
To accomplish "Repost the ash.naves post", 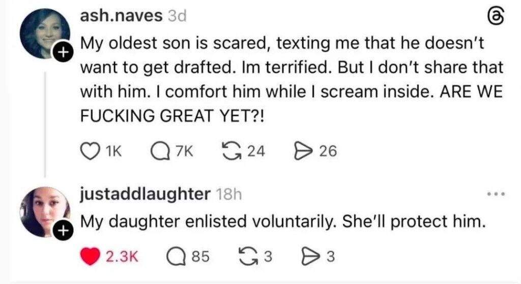I will 233,151.
